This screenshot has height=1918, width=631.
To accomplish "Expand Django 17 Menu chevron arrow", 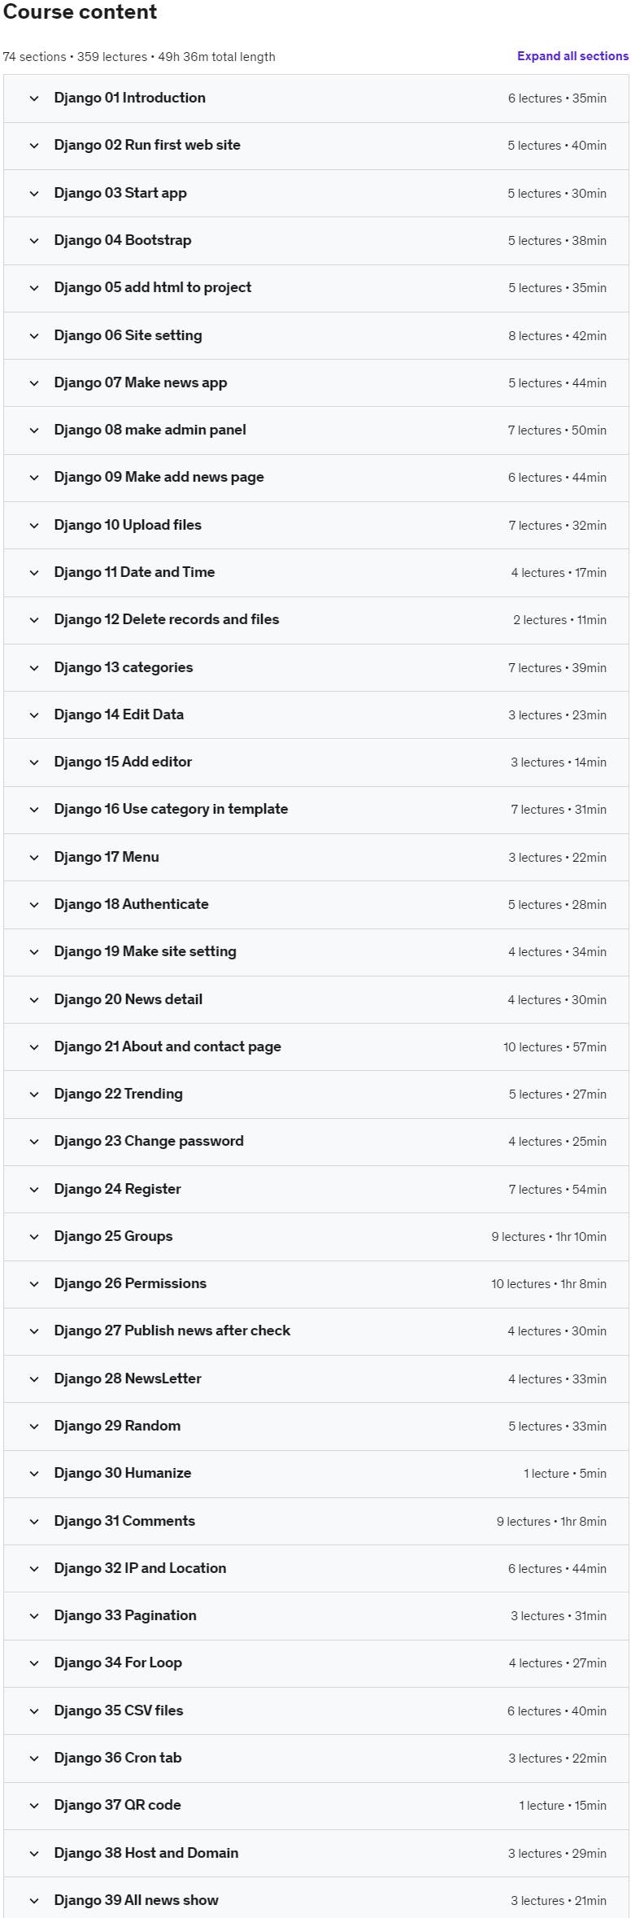I will (34, 858).
